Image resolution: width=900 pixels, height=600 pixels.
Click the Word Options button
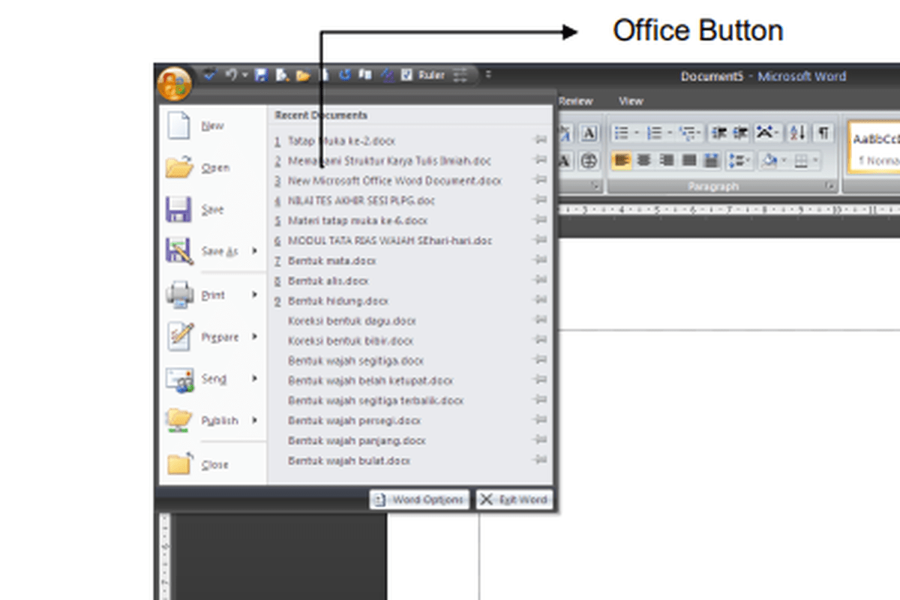pos(420,499)
